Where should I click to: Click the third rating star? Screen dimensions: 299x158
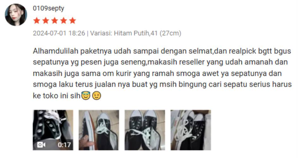[x=55, y=21]
